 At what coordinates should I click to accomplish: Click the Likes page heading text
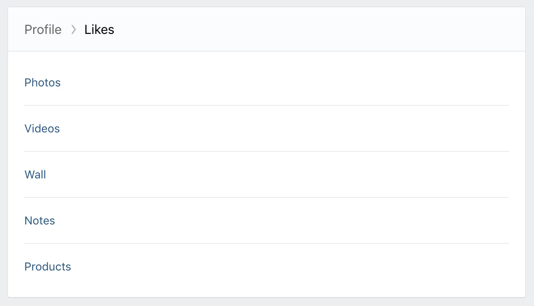click(x=99, y=29)
